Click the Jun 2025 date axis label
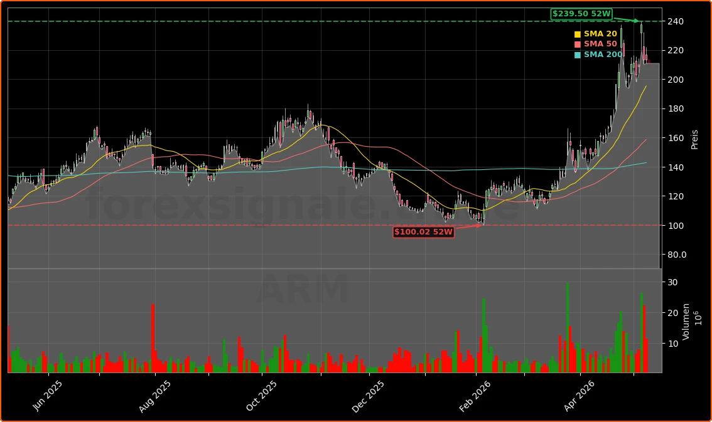Viewport: 712px width, 422px height. pyautogui.click(x=48, y=395)
